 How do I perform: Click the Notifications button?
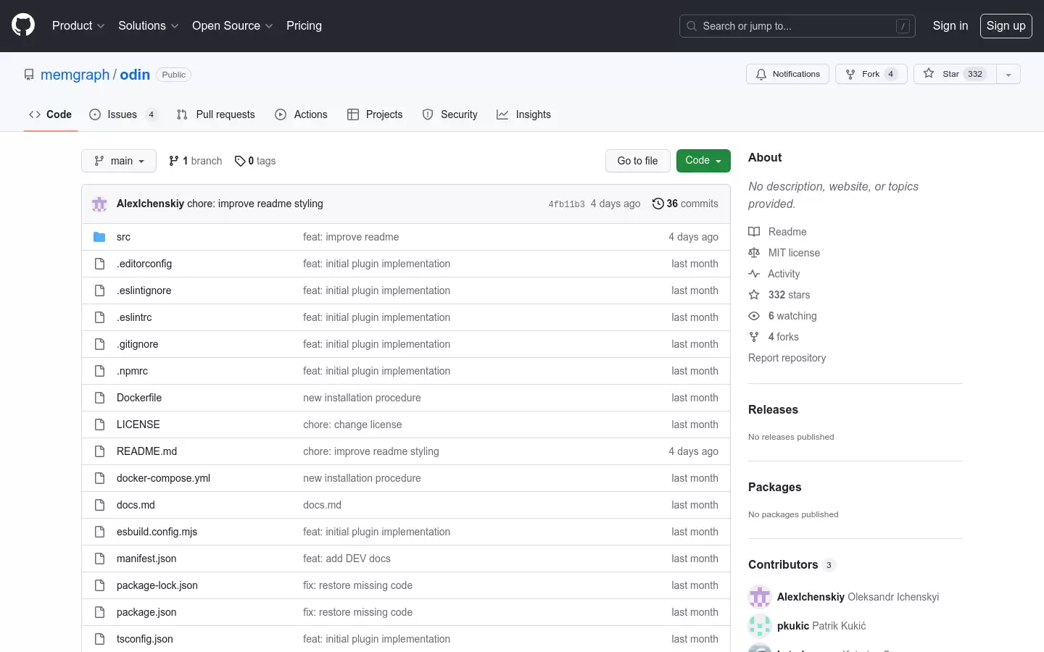[x=787, y=74]
